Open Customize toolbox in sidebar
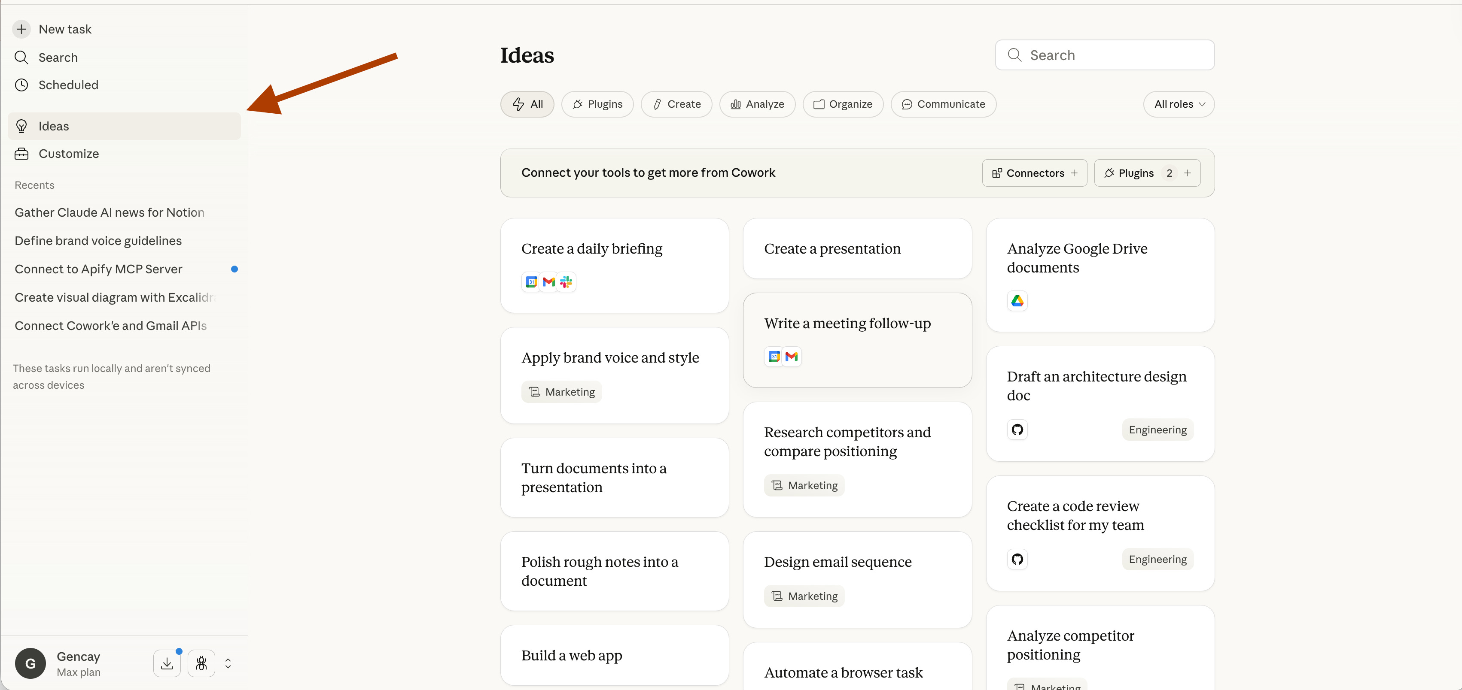The image size is (1462, 690). pos(21,154)
